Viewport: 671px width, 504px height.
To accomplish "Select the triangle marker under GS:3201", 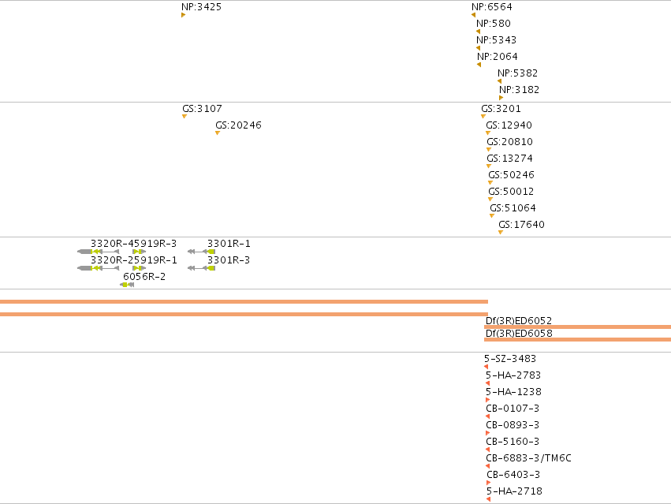I will point(483,117).
